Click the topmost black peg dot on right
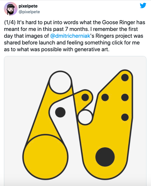 point(125,77)
